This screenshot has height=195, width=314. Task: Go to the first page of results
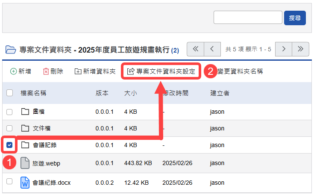click(196, 49)
